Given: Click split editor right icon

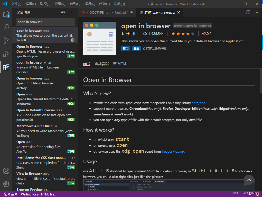Looking at the screenshot, I should pos(248,12).
